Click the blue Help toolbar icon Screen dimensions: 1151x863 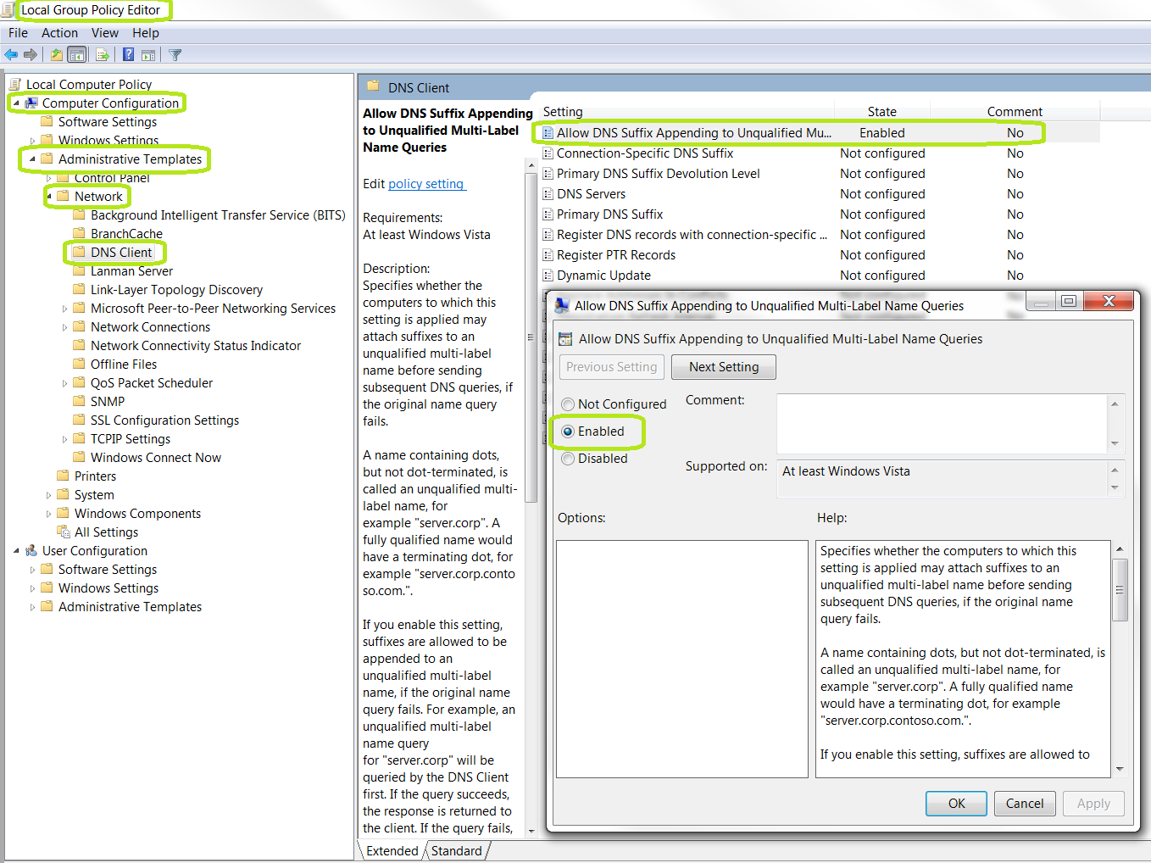(128, 55)
